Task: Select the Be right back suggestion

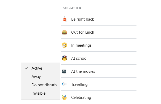Action: pos(99,19)
